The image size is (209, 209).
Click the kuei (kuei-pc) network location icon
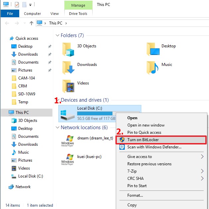67,159
